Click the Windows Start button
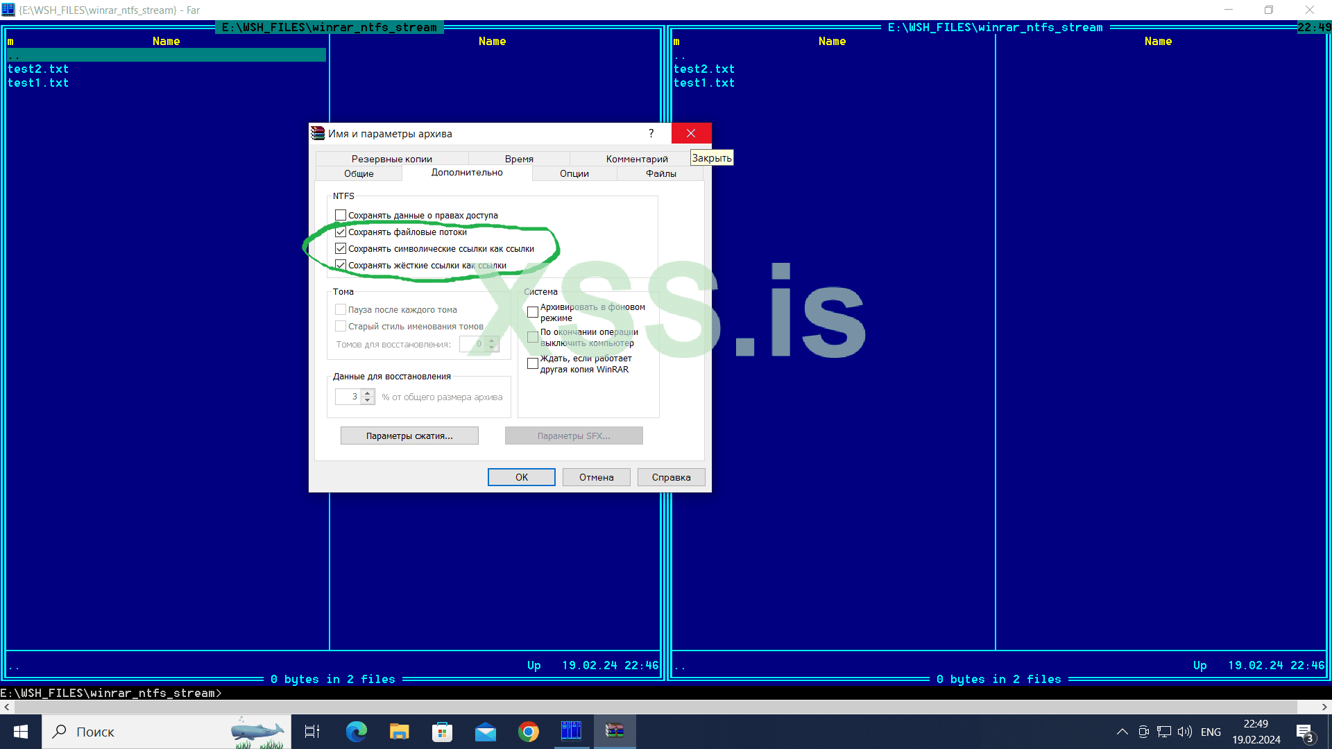The width and height of the screenshot is (1332, 749). click(x=20, y=731)
